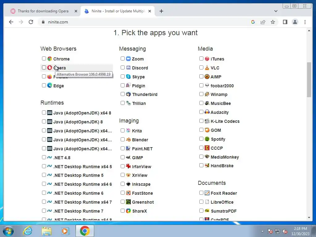Bookmark this page with the star icon
Image resolution: width=316 pixels, height=237 pixels.
(273, 22)
